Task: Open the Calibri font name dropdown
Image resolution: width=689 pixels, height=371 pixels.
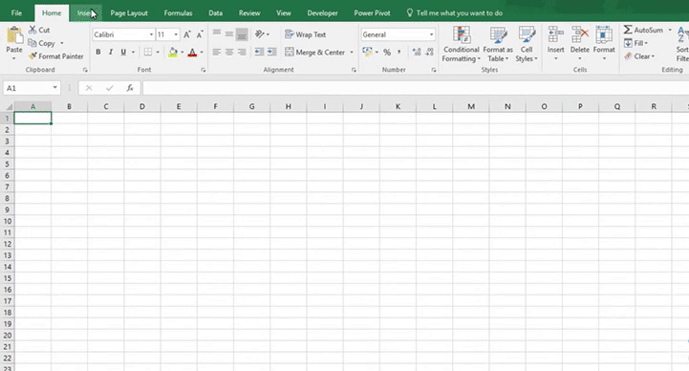Action: (x=151, y=34)
